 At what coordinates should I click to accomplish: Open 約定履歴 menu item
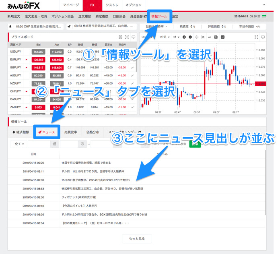[102, 17]
